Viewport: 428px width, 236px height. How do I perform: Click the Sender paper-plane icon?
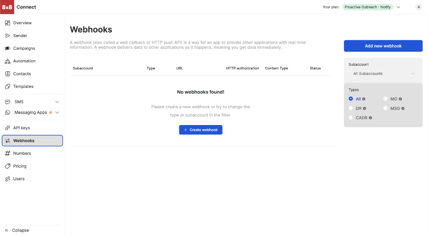pyautogui.click(x=8, y=36)
